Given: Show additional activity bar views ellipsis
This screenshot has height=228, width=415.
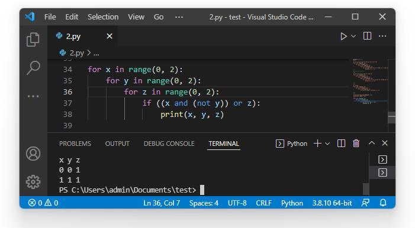Looking at the screenshot, I should click(x=33, y=96).
